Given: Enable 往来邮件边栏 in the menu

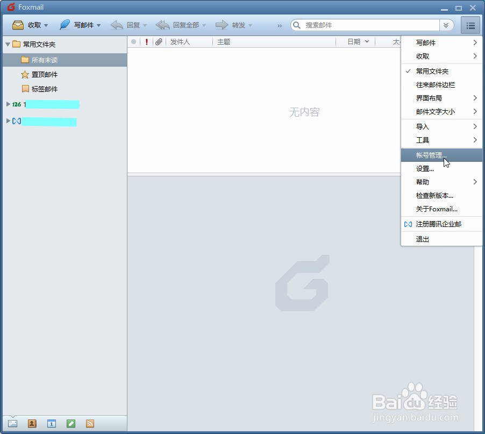Looking at the screenshot, I should (436, 84).
